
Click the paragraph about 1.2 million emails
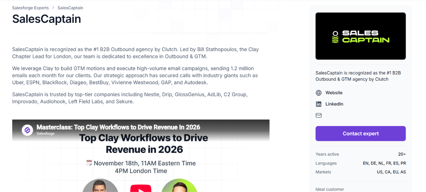coord(135,75)
